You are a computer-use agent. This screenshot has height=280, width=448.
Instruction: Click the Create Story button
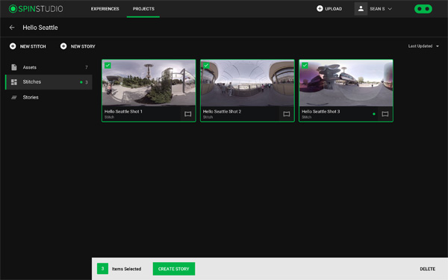tap(174, 269)
